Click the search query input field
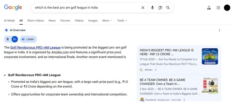Image resolution: width=232 pixels, height=106 pixels. [86, 8]
